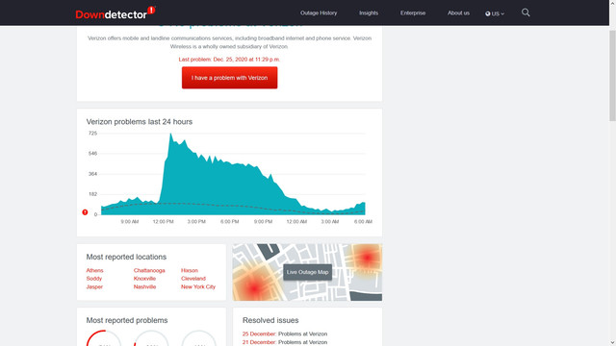Image resolution: width=616 pixels, height=346 pixels.
Task: Open Cleveland location link
Action: click(x=193, y=279)
